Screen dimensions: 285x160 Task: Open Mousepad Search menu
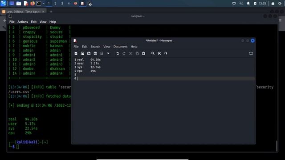pyautogui.click(x=95, y=47)
